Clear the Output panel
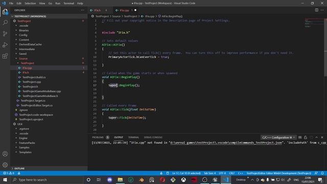 [300, 137]
